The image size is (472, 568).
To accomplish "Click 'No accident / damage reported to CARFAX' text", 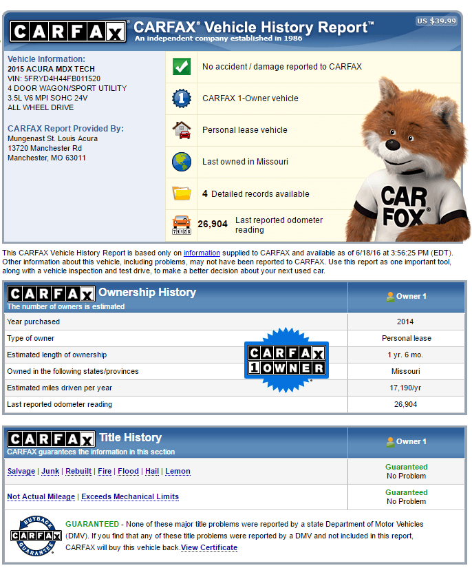I will [282, 67].
